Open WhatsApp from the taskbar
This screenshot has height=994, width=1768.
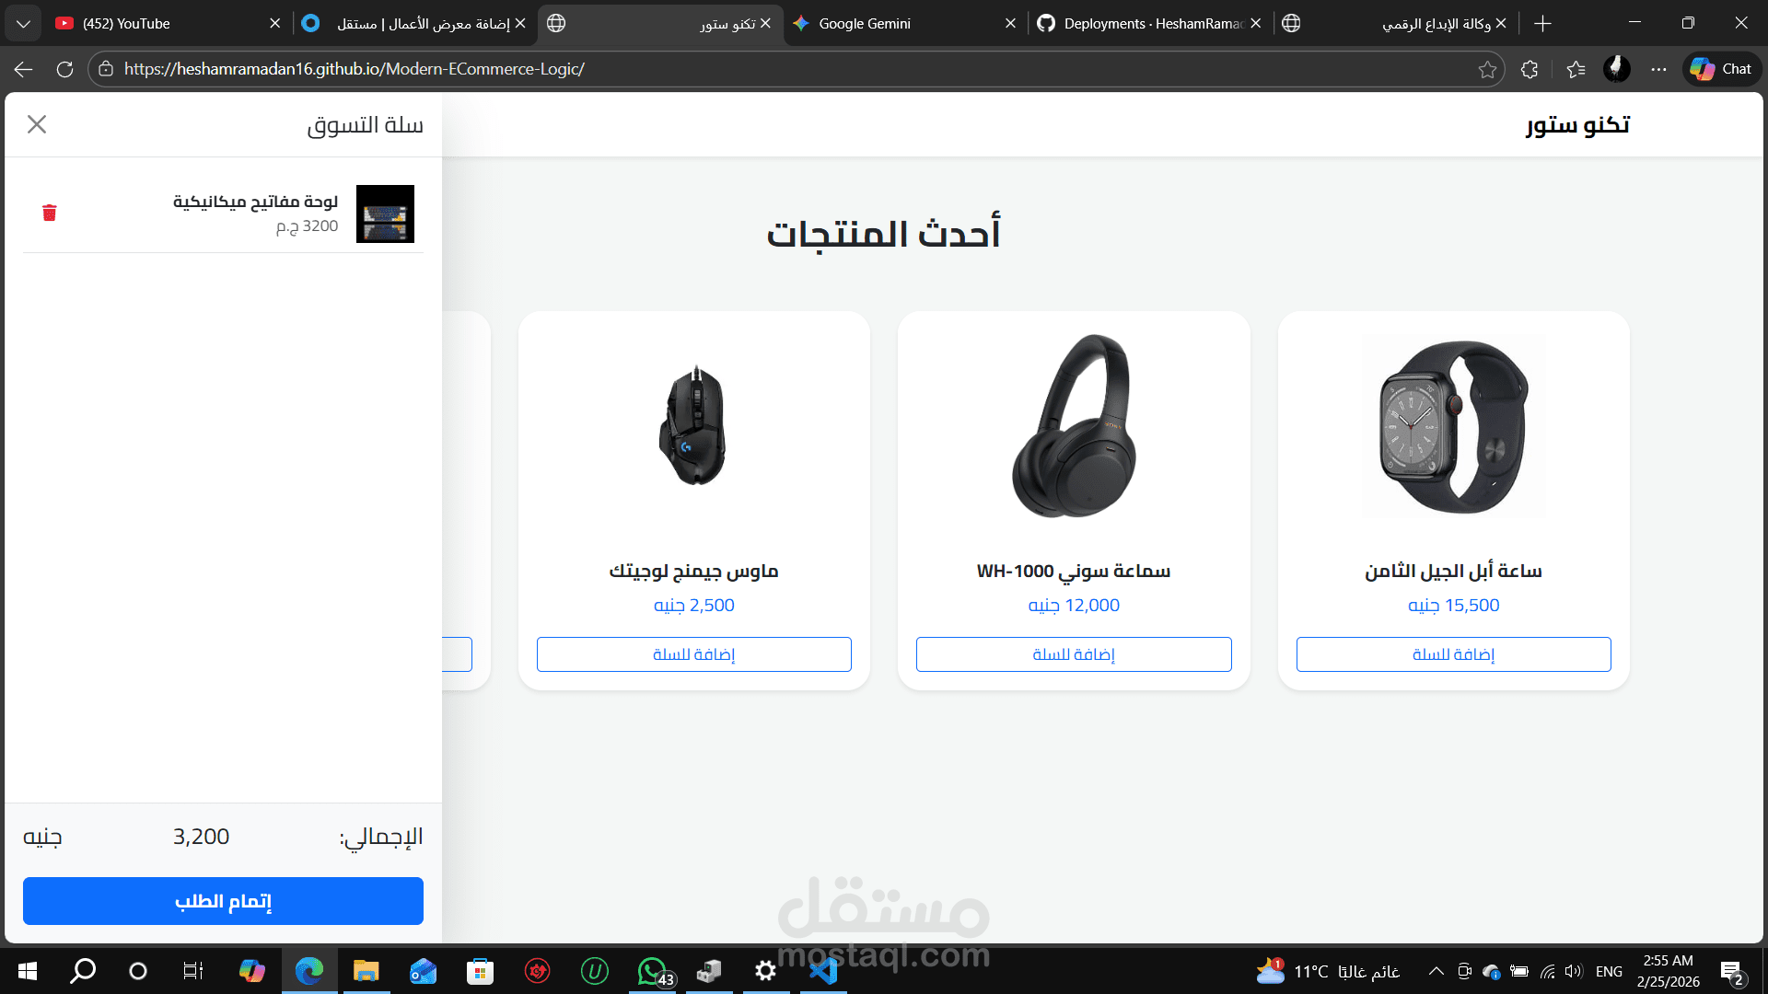654,971
